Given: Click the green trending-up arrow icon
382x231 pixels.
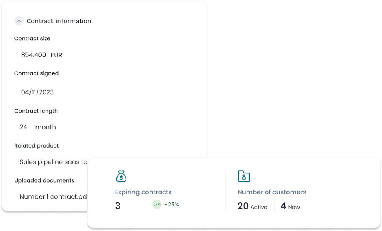Looking at the screenshot, I should pyautogui.click(x=157, y=204).
